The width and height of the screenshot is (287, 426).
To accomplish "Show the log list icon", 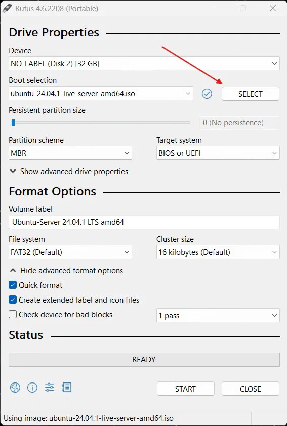I will click(67, 387).
